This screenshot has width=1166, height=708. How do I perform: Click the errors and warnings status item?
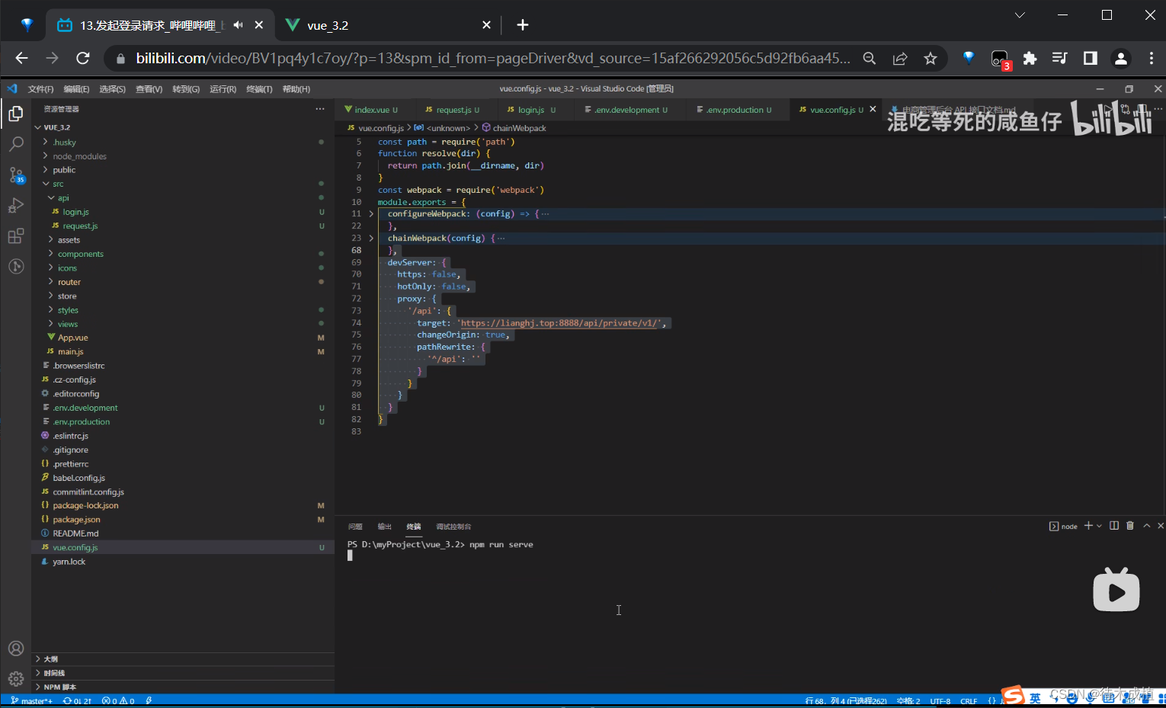tap(118, 701)
